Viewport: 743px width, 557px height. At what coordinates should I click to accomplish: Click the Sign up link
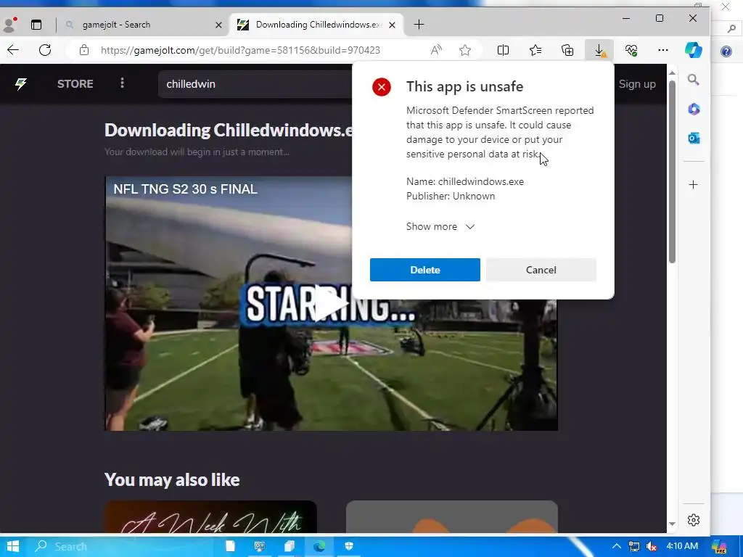(x=637, y=84)
